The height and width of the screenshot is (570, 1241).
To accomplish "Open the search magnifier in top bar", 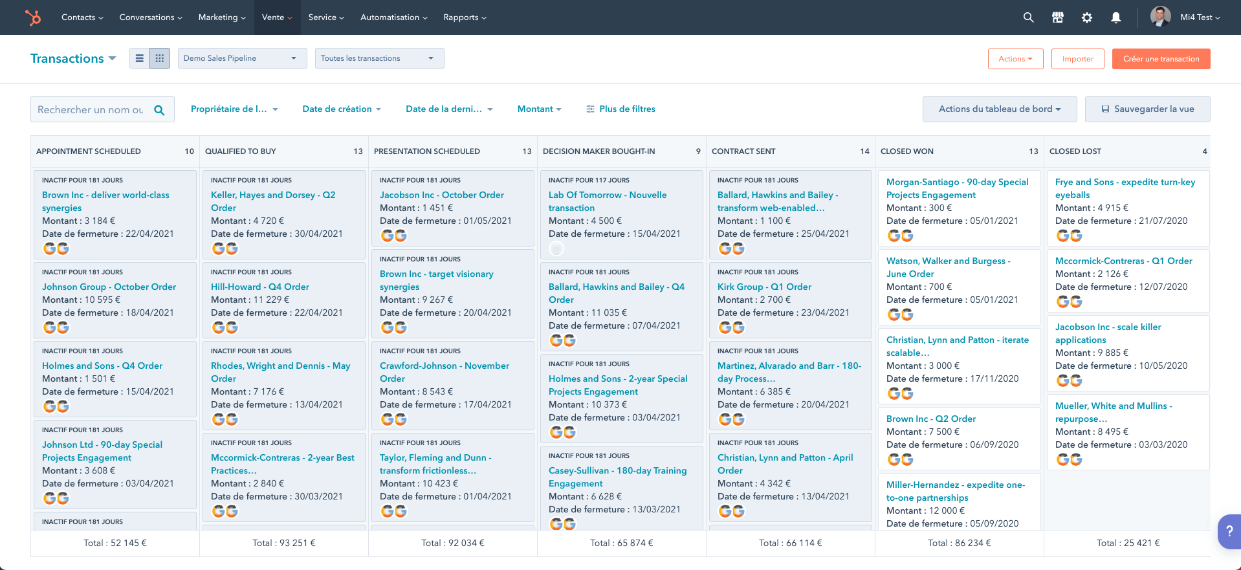I will [1028, 17].
